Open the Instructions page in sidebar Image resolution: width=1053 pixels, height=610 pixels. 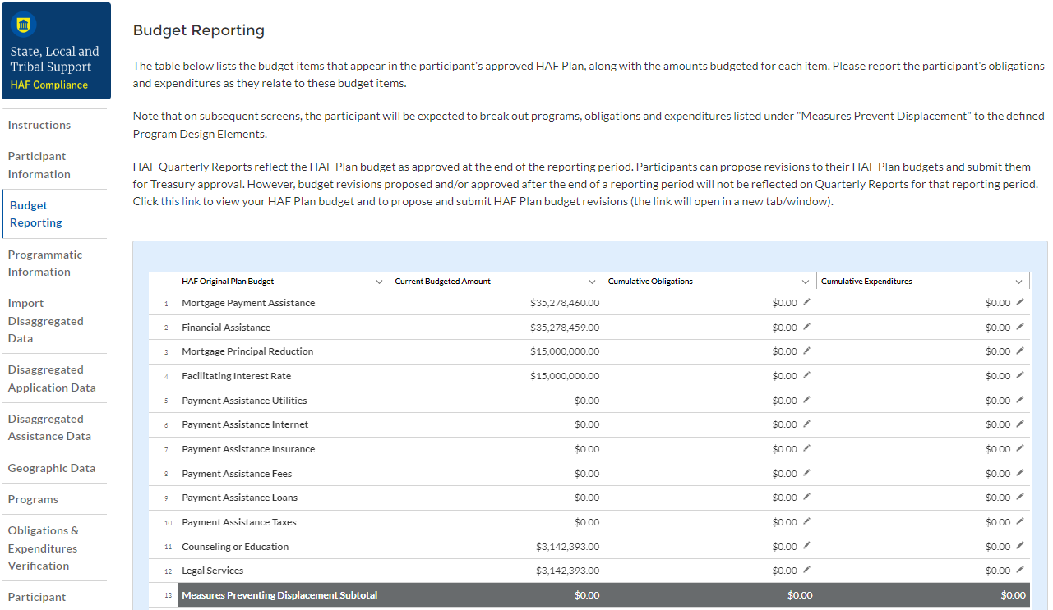pyautogui.click(x=39, y=125)
